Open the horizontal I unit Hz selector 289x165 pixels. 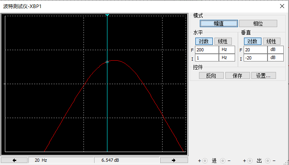[227, 57]
